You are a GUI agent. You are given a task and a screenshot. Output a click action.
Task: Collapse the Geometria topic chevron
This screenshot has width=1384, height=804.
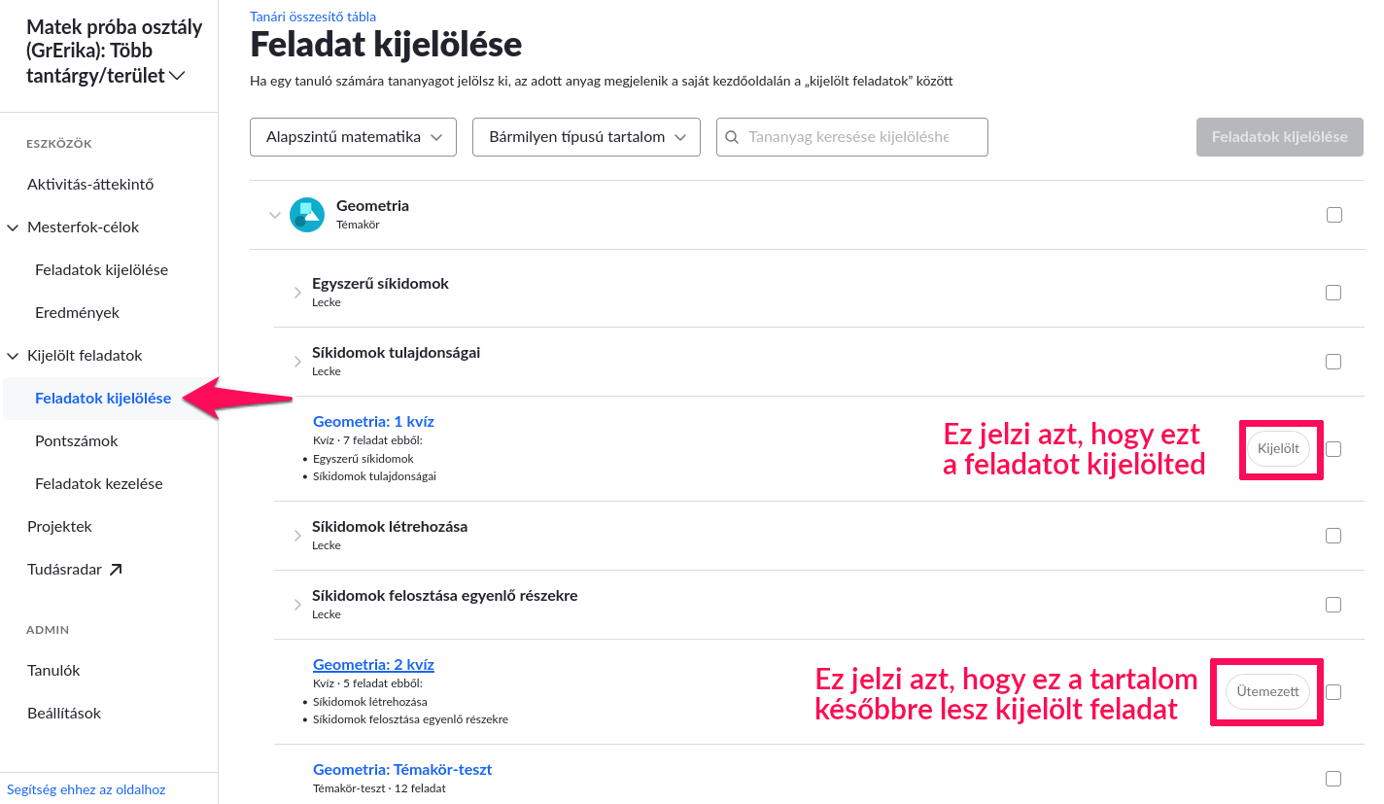(x=274, y=215)
